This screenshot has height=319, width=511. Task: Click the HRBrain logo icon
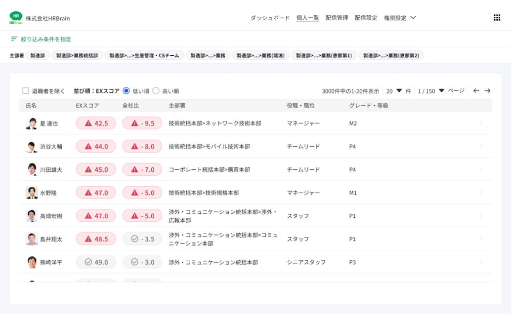[x=15, y=16]
